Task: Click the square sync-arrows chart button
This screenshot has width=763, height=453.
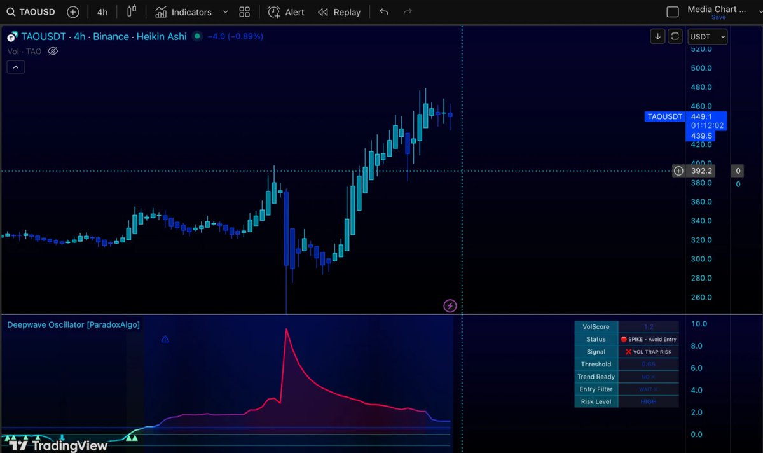Action: pos(675,36)
